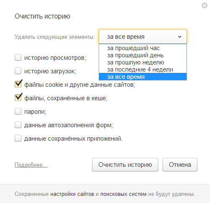This screenshot has height=203, width=210.
Task: Pick за прошлую неделю in dropdown
Action: point(143,62)
